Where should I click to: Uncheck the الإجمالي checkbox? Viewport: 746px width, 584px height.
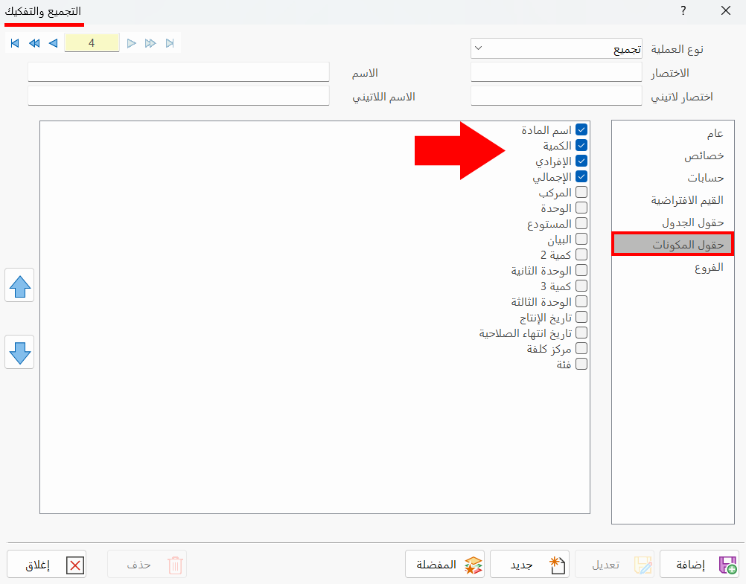tap(581, 176)
